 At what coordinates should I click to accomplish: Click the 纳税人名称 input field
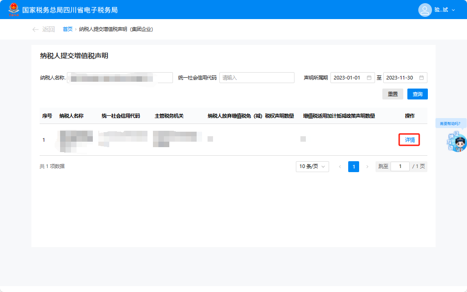pyautogui.click(x=120, y=78)
